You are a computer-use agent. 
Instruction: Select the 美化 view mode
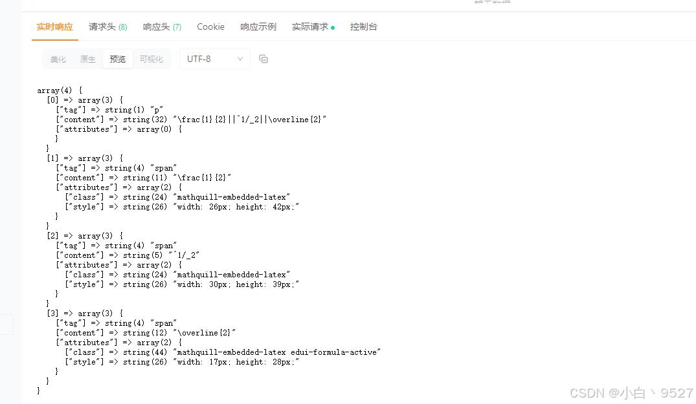point(58,59)
